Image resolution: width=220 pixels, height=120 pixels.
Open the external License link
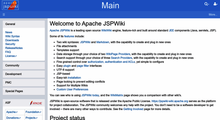click(11, 56)
